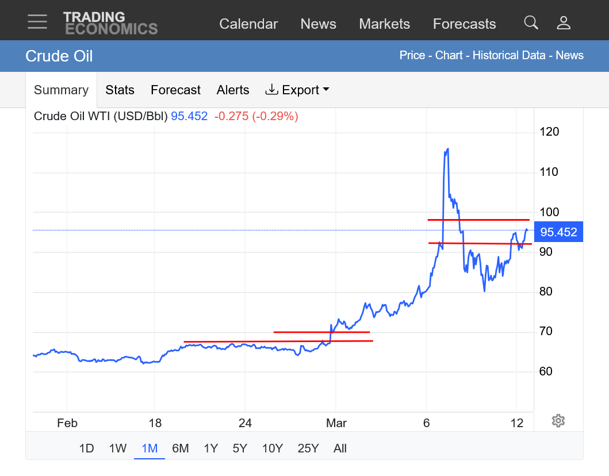Open the Calendar menu item
This screenshot has width=609, height=476.
pos(248,24)
